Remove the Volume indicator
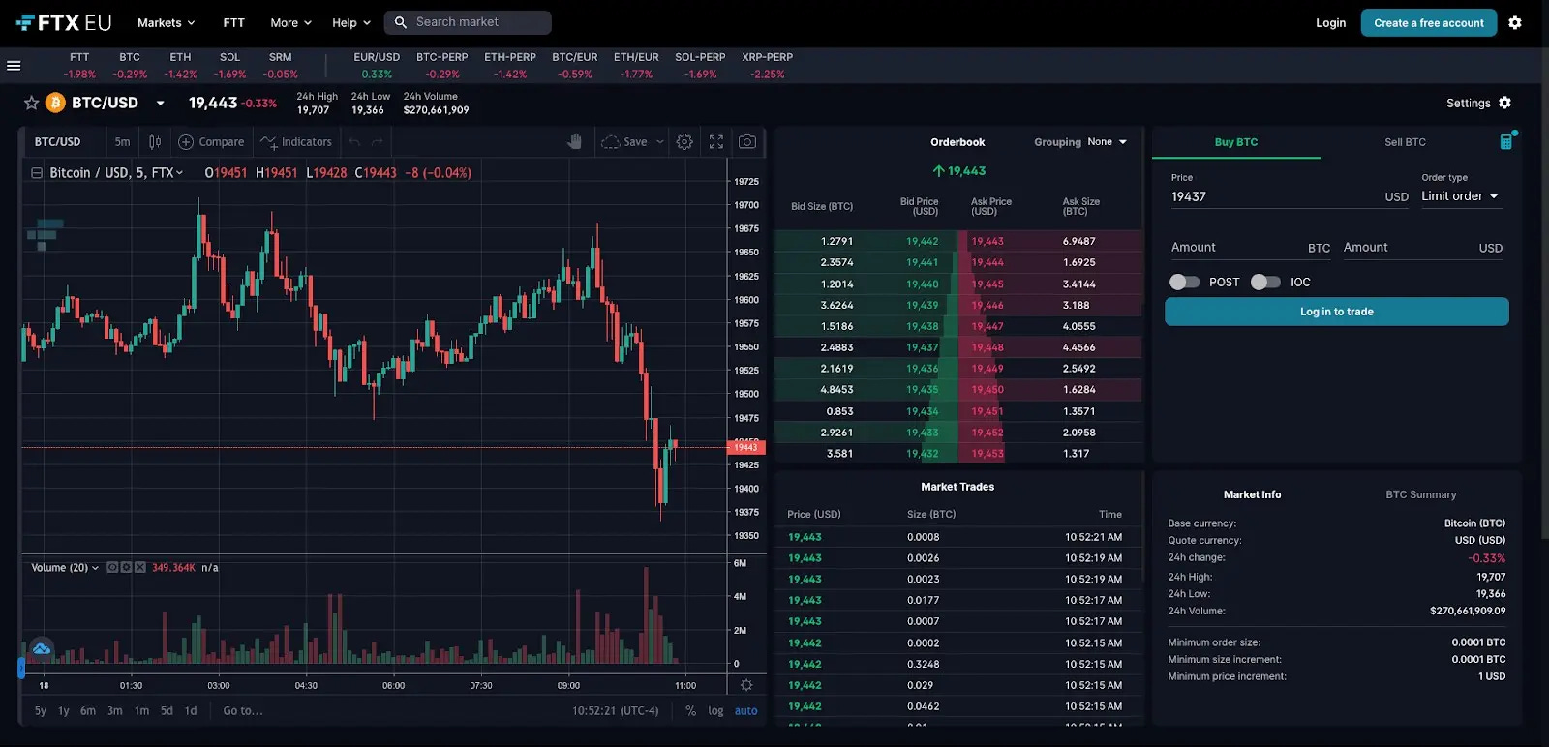1549x747 pixels. [139, 567]
